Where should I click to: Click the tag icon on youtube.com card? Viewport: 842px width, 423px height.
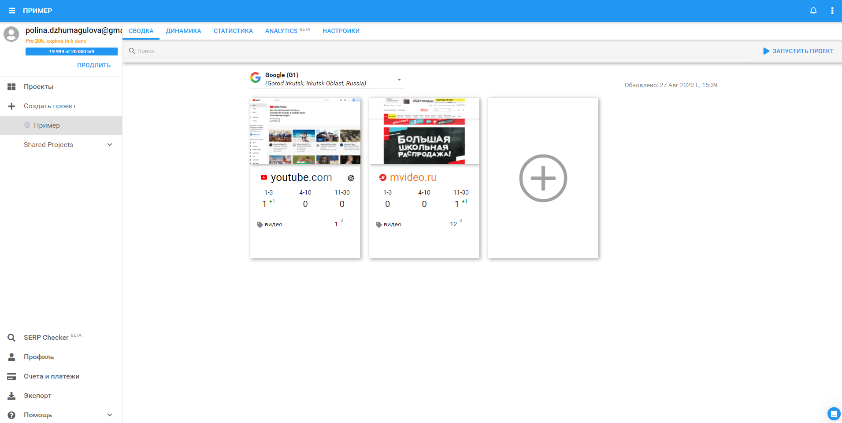260,224
